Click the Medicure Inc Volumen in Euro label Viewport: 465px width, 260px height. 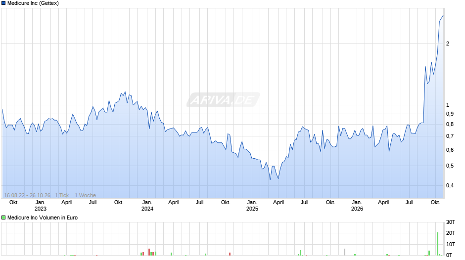tap(43, 217)
